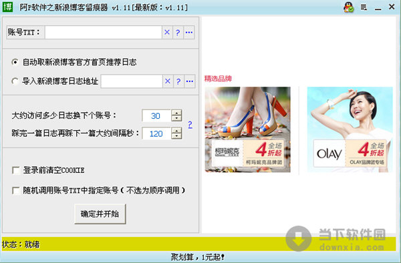
Task: Open help for 账号TXT field
Action: click(x=178, y=33)
